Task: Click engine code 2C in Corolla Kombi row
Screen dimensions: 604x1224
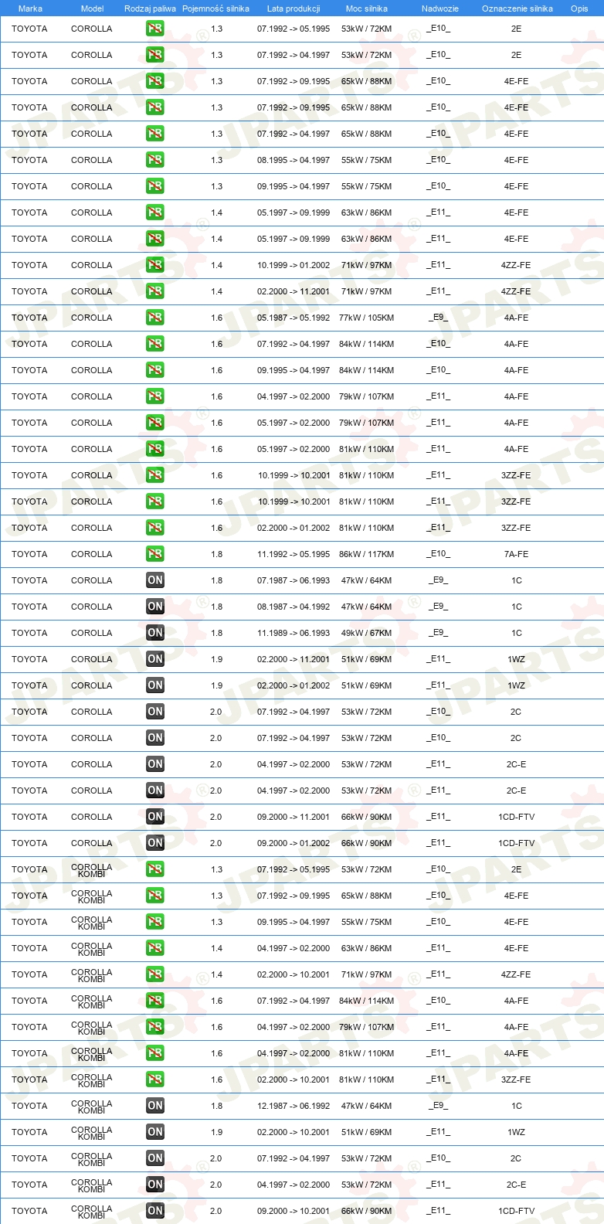Action: pos(516,1158)
